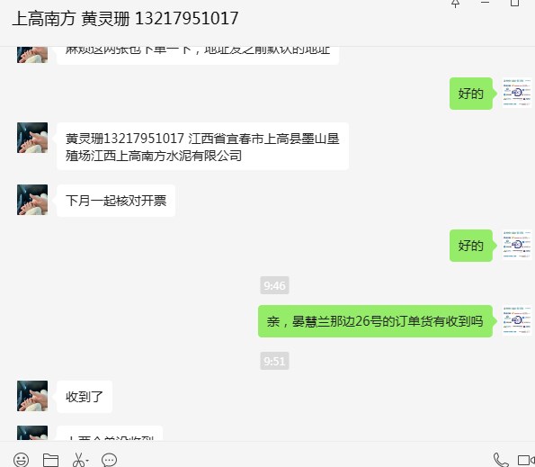
Task: Click the 9:46 timestamp label
Action: click(274, 285)
